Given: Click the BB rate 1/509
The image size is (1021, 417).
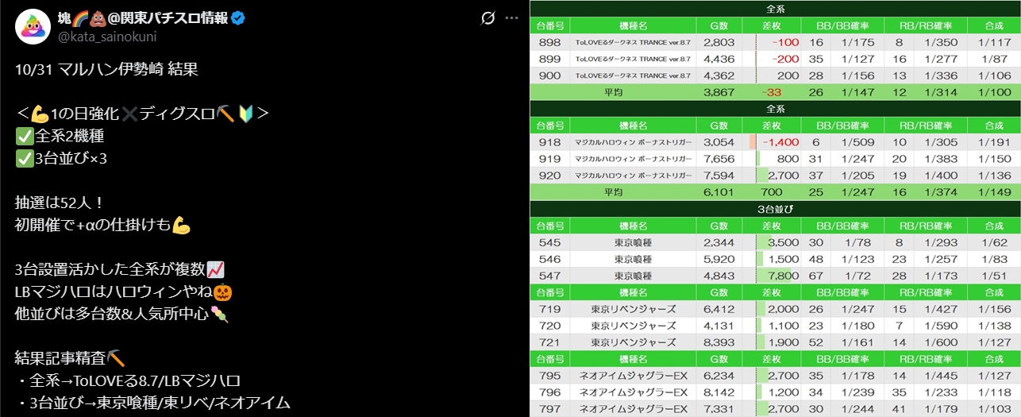Looking at the screenshot, I should [x=857, y=142].
